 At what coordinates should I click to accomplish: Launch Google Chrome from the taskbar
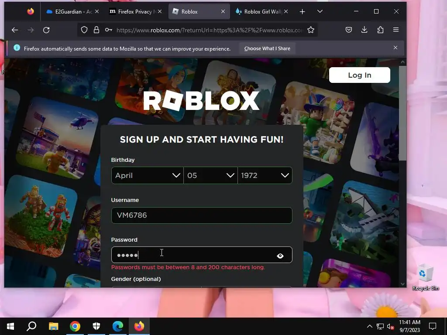[75, 326]
